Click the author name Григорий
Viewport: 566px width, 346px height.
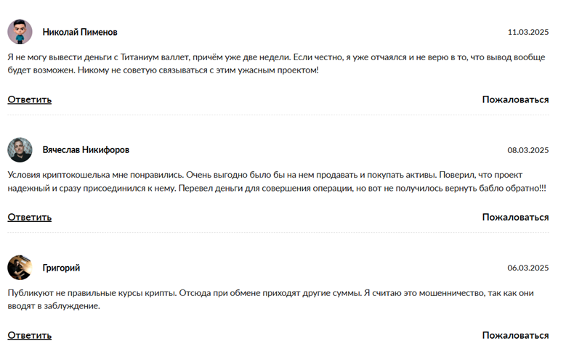click(x=61, y=268)
